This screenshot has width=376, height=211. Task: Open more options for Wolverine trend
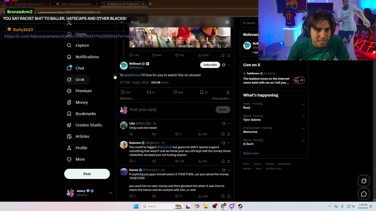[303, 128]
